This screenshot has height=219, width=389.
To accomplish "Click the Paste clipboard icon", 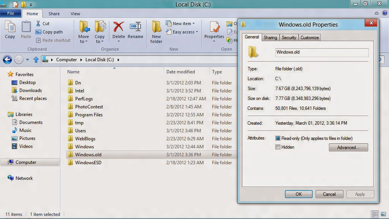I will click(26, 27).
